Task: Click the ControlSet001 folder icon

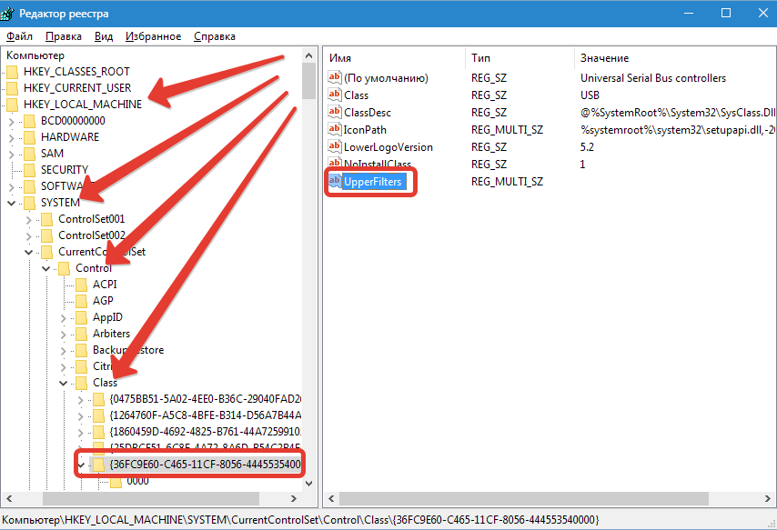Action: pos(47,219)
